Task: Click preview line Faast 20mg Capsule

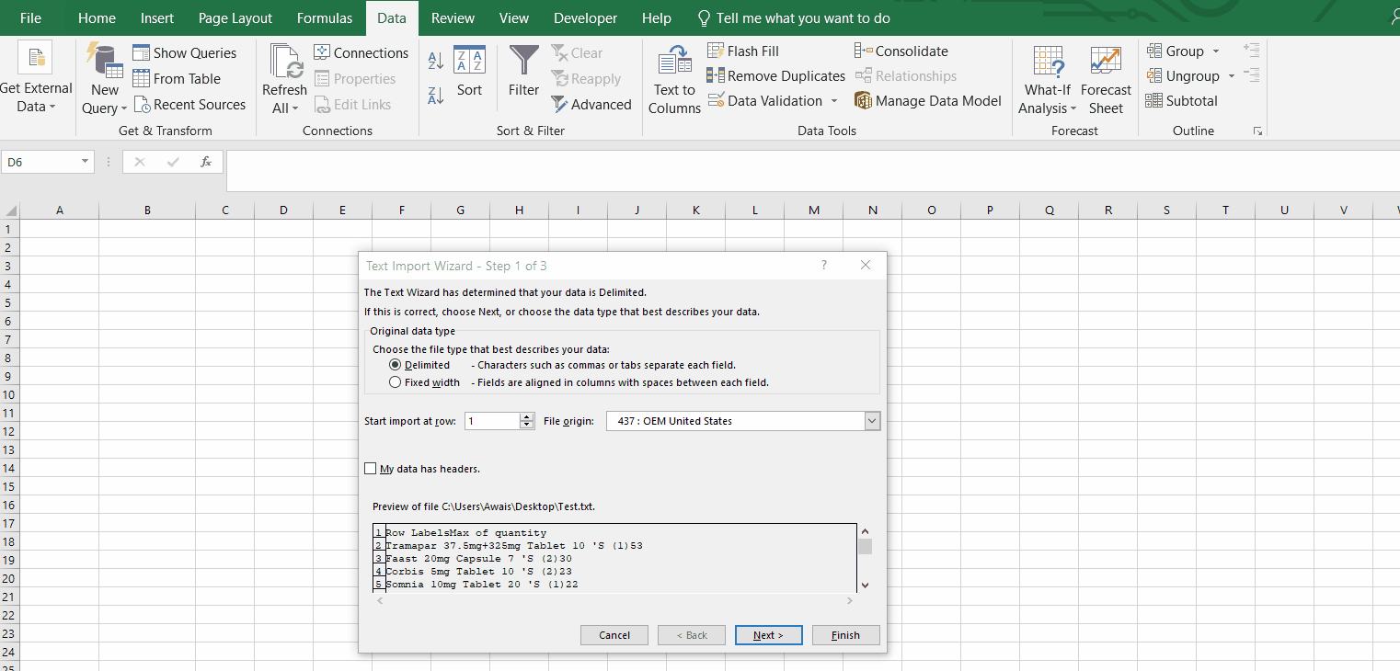Action: [x=478, y=558]
